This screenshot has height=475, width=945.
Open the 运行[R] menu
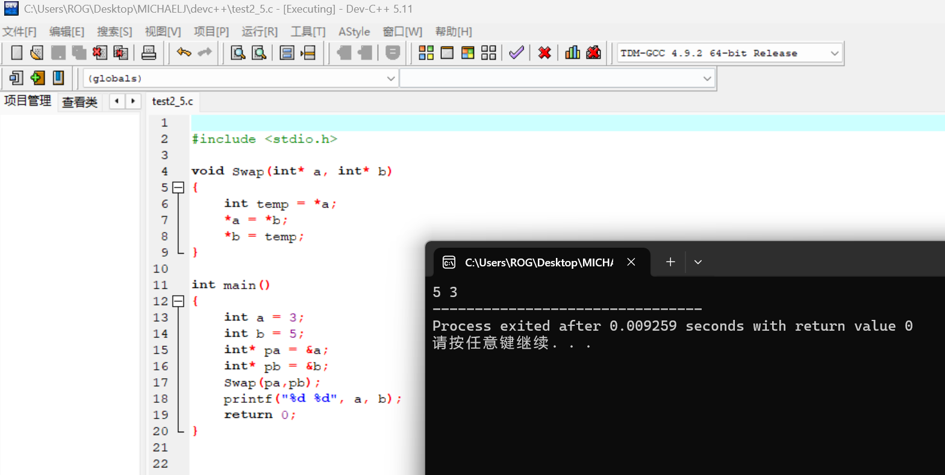click(x=260, y=31)
